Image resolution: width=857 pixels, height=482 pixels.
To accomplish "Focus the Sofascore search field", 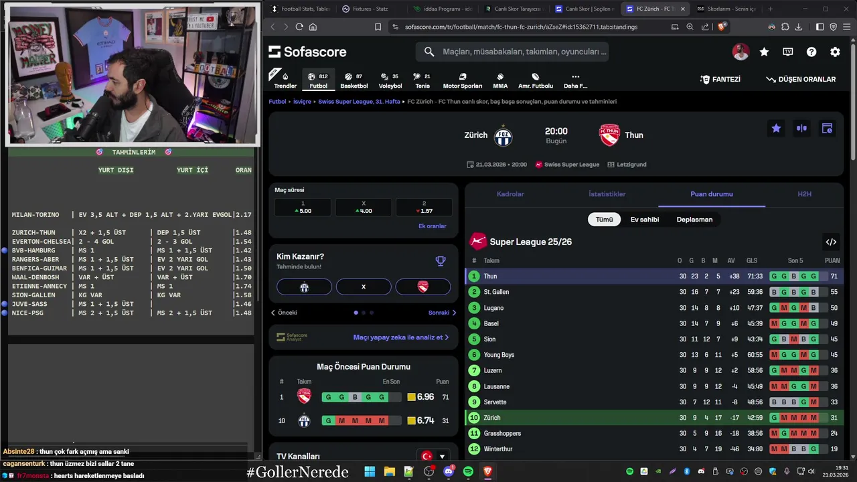I will [x=512, y=52].
